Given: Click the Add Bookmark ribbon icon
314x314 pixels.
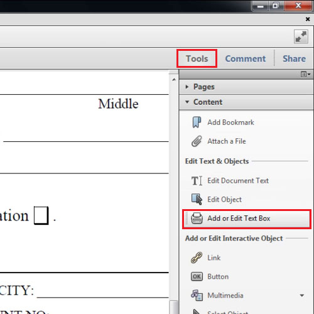Looking at the screenshot, I should (197, 122).
